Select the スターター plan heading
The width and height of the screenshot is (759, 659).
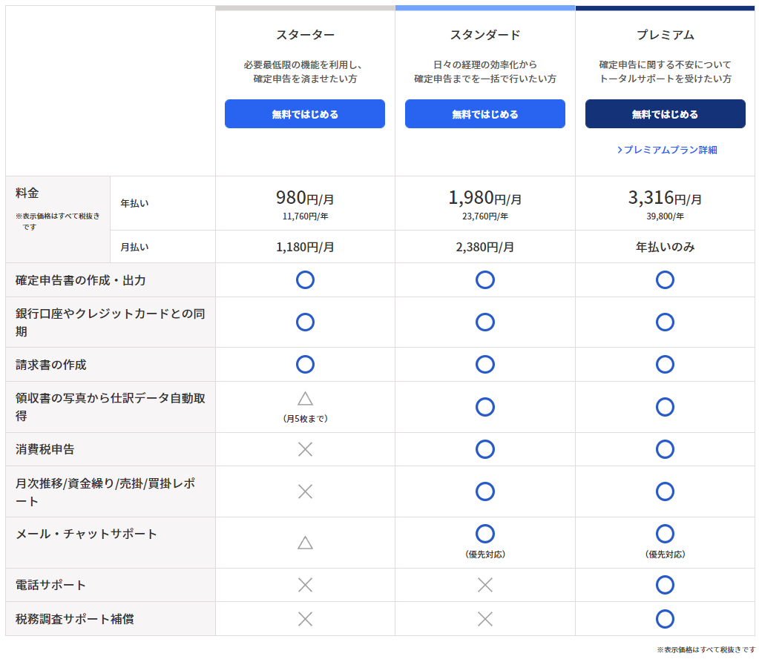[x=305, y=35]
